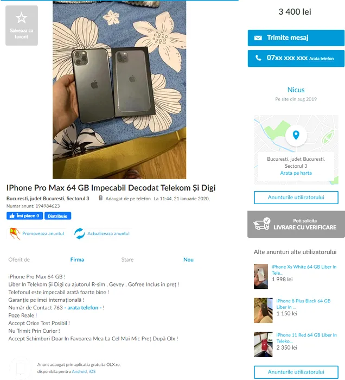The height and width of the screenshot is (380, 345).
Task: Open seller profile Nicus
Action: pos(296,90)
